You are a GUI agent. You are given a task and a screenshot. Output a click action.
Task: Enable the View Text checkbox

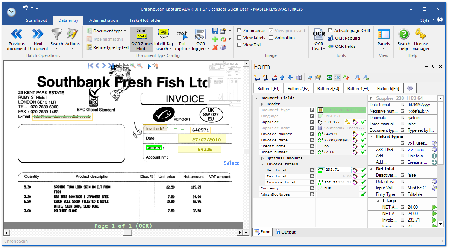pyautogui.click(x=240, y=45)
